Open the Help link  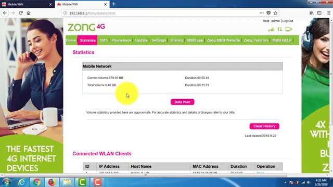266,21
